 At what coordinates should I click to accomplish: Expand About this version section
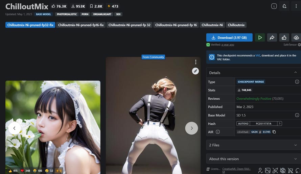point(253,159)
